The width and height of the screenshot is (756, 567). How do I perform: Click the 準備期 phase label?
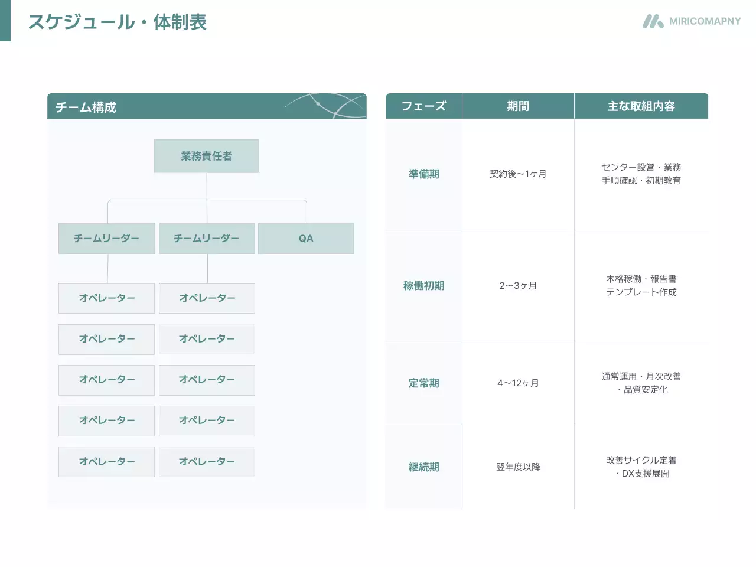tap(423, 174)
